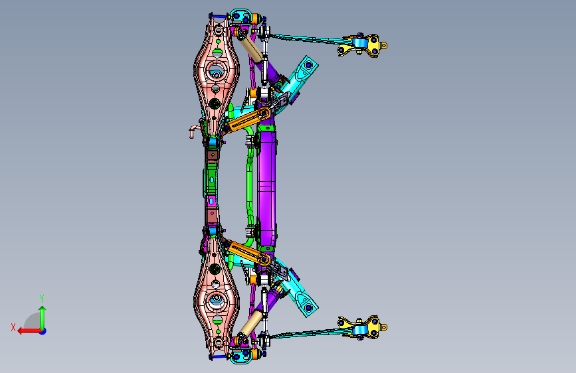Select the upper orange link arm

247,120
